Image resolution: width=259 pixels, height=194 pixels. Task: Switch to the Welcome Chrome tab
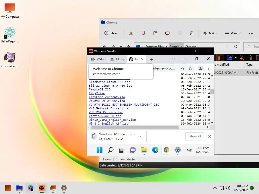tap(98, 59)
